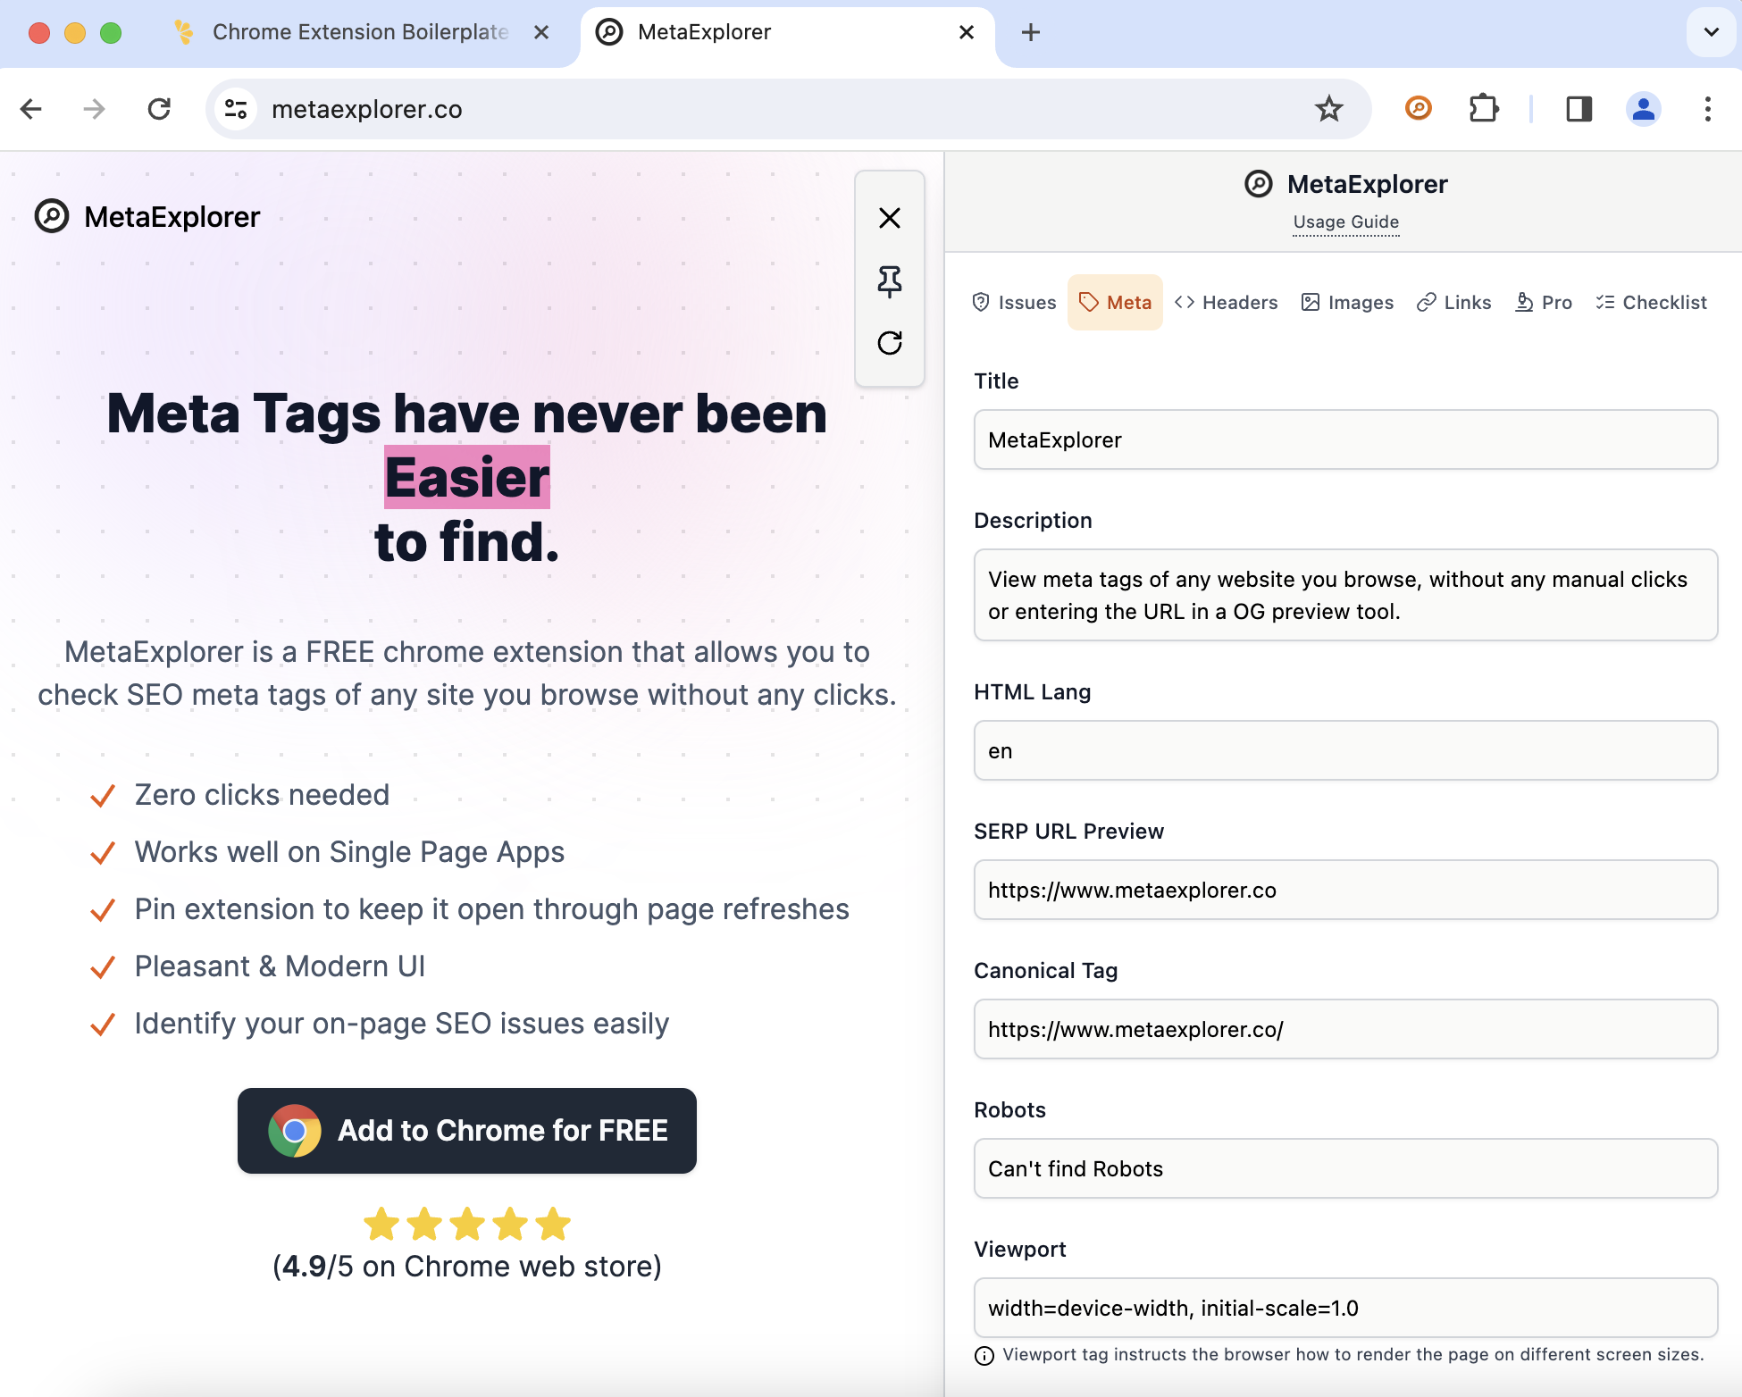Click the address bar URL

tap(367, 109)
